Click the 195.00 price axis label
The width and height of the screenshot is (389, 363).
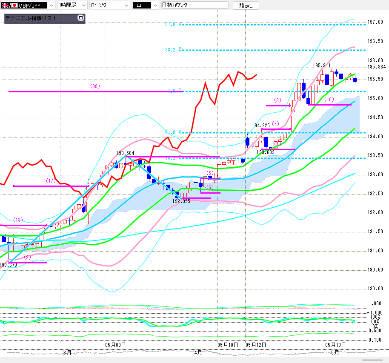point(375,98)
